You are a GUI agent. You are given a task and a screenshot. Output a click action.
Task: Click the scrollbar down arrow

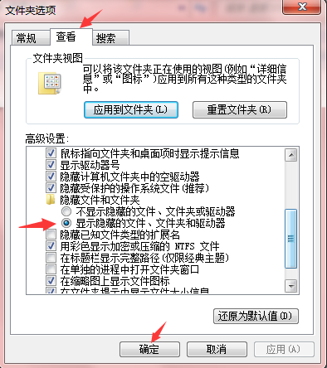point(291,286)
